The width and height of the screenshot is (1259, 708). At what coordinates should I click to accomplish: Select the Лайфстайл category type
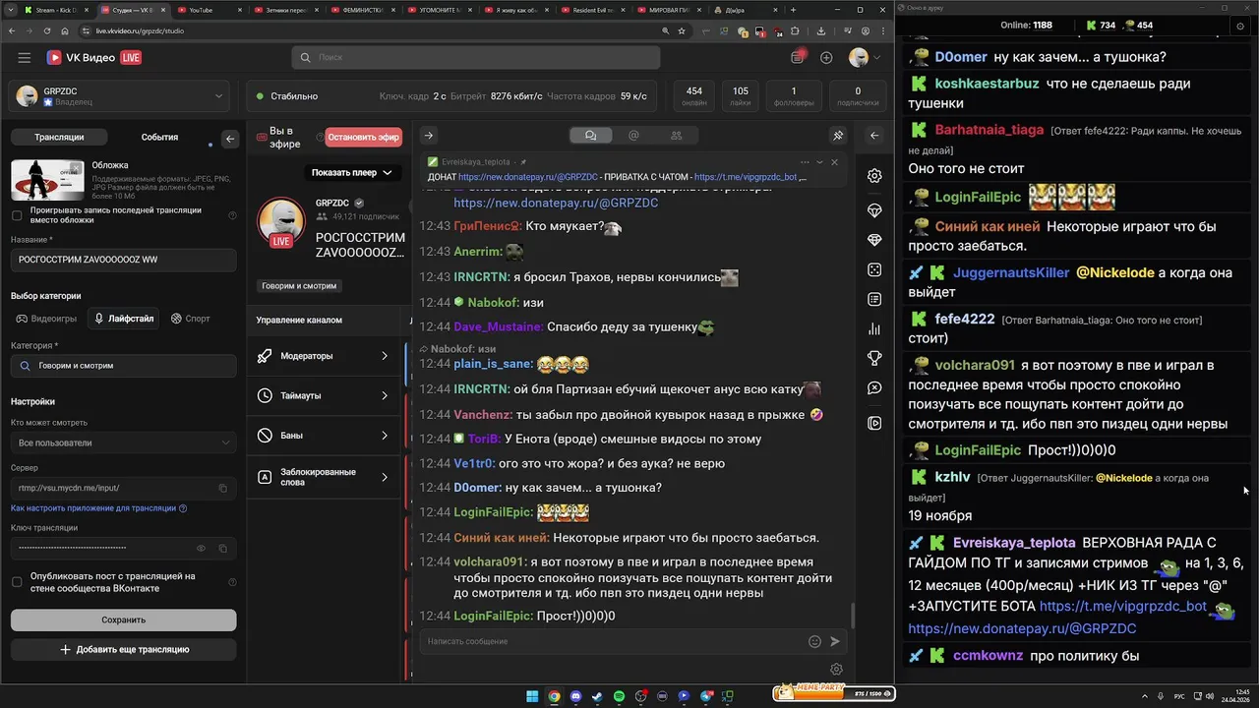[123, 319]
